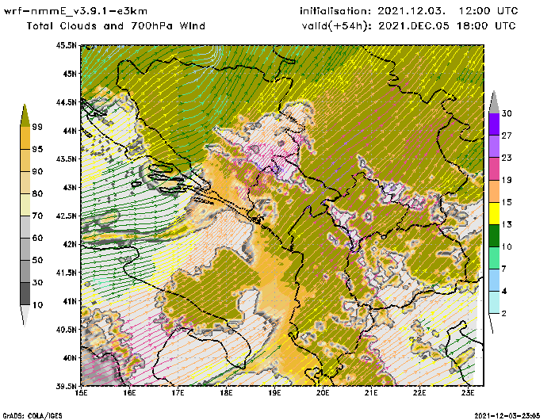
Task: Click the latitude label '41N'
Action: pos(70,301)
